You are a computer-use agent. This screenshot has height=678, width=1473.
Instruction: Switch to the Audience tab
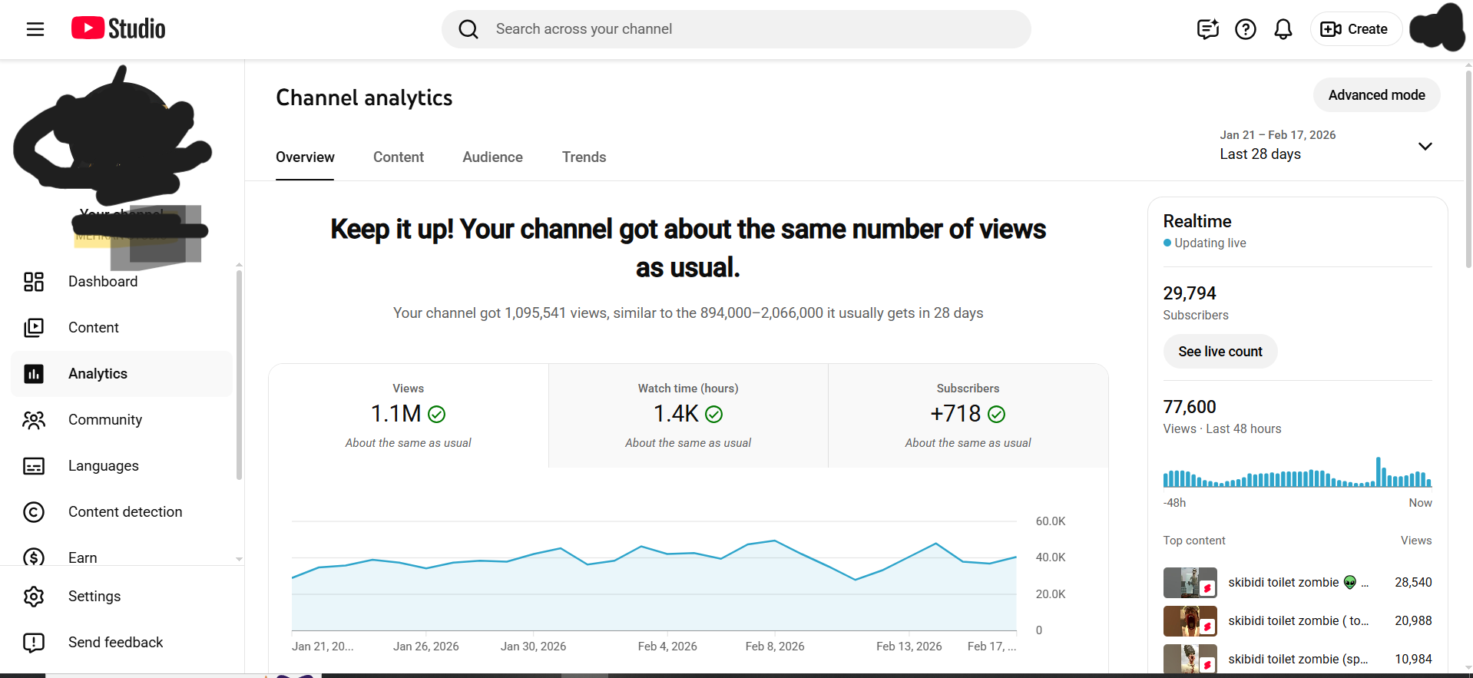click(492, 157)
